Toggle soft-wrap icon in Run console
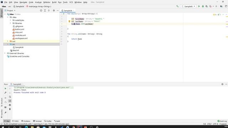Screen dimensions: 228x128 [10, 97]
